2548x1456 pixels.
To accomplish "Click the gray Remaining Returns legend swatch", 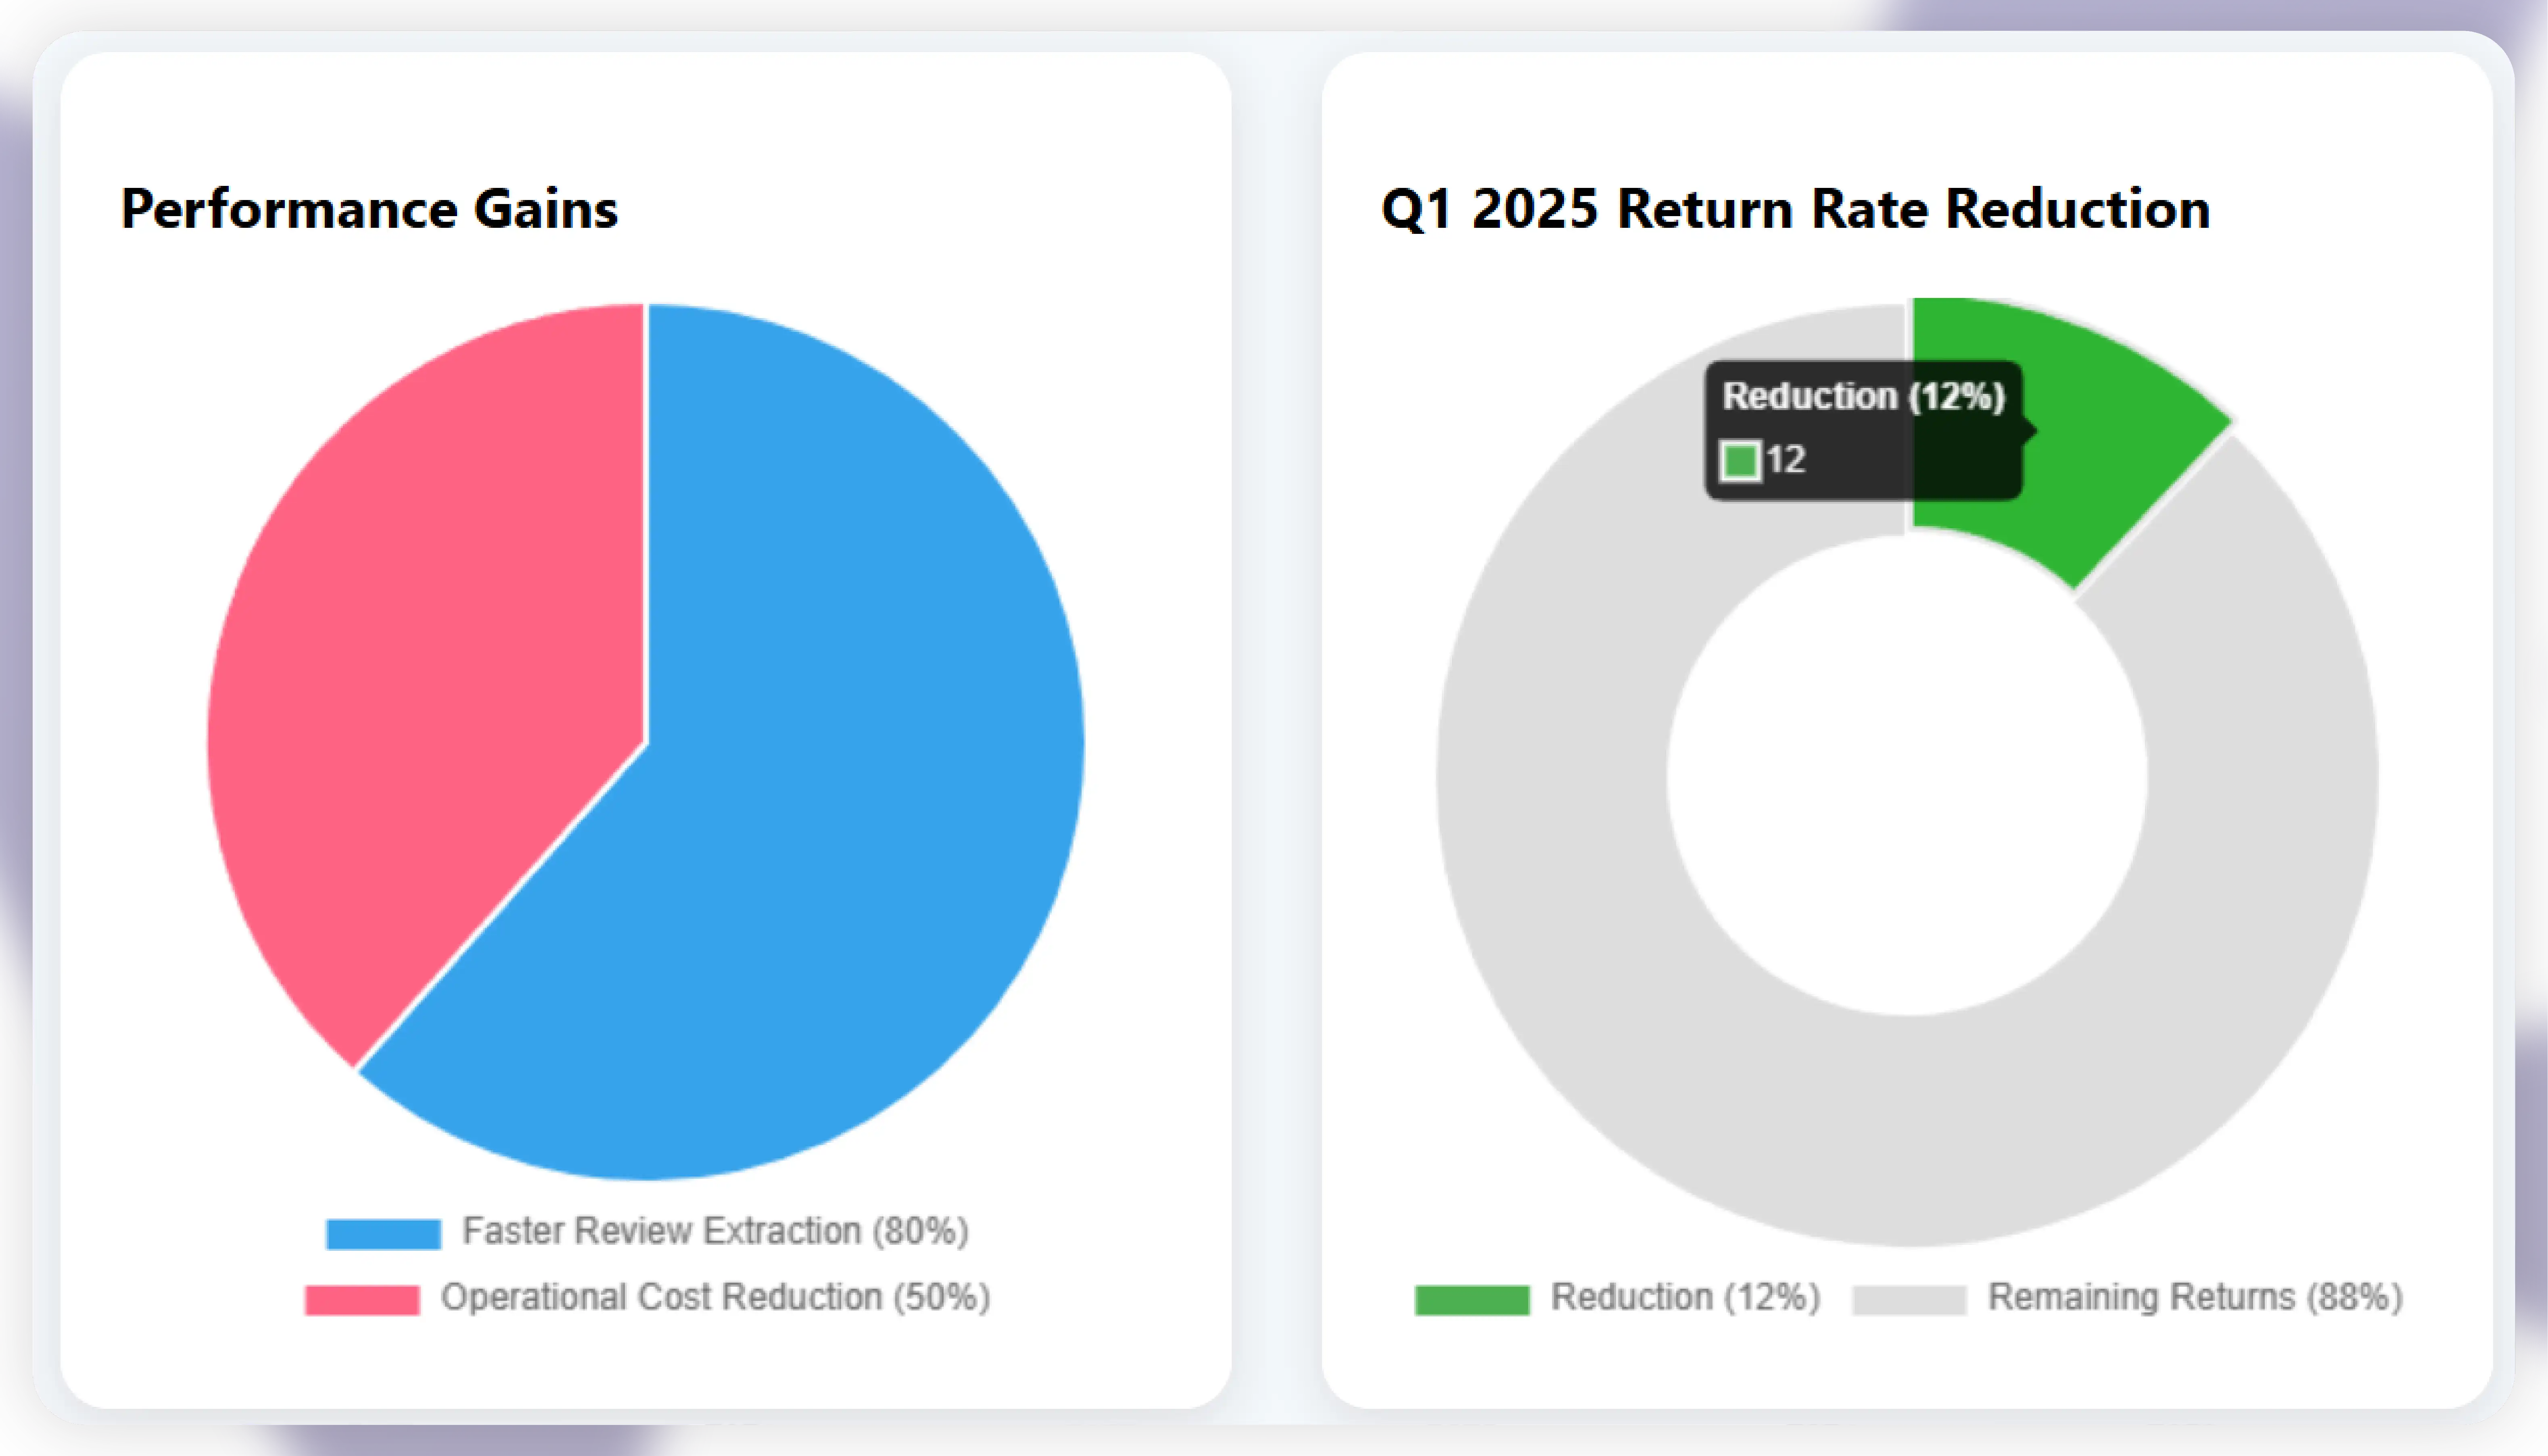I will click(x=1909, y=1299).
